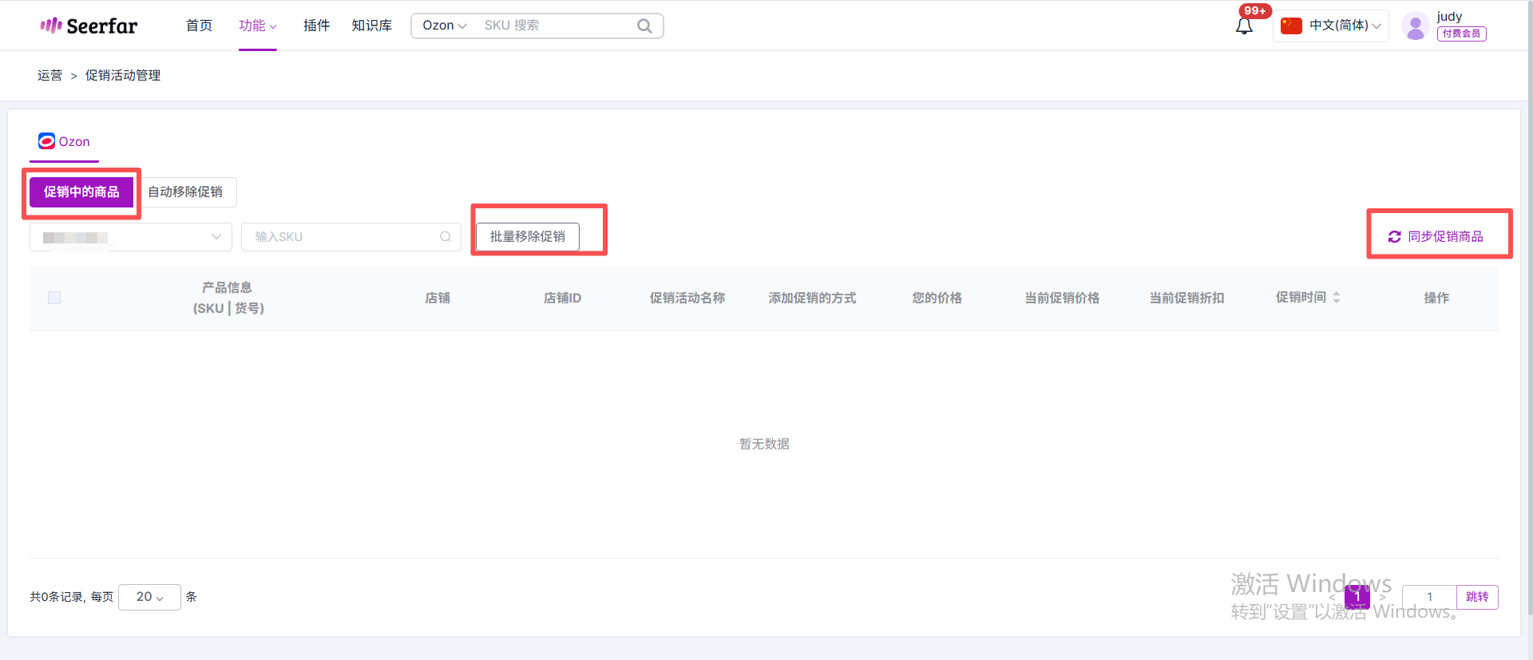Expand the Ozon platform dropdown in search

(x=444, y=26)
